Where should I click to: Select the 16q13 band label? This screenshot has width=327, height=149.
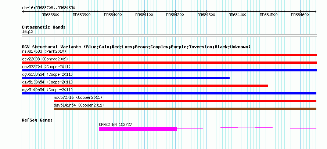point(28,31)
